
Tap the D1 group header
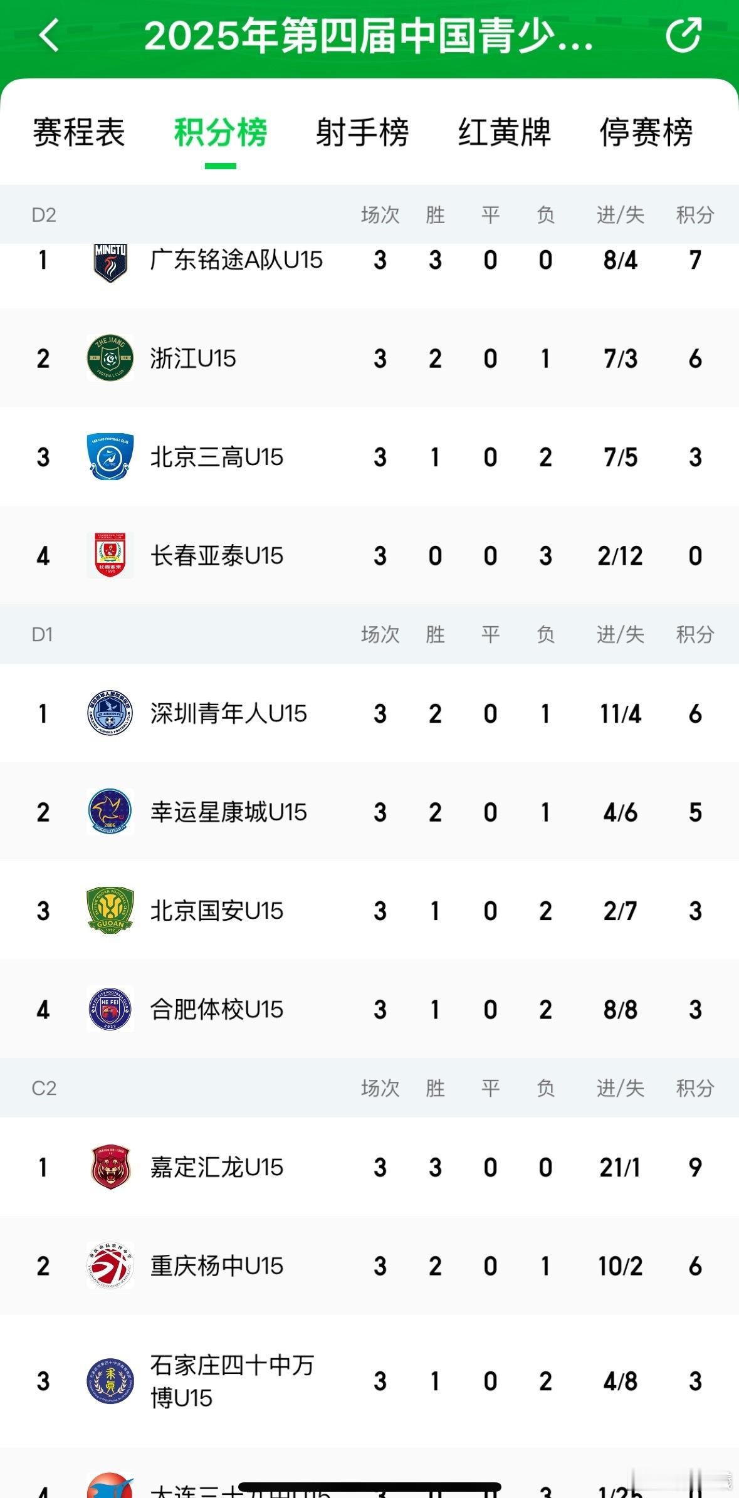[x=369, y=634]
